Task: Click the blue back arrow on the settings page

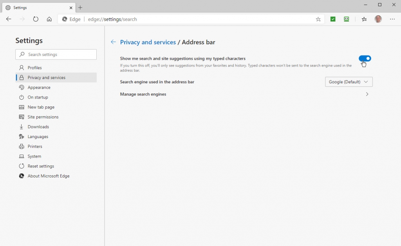Action: [113, 42]
